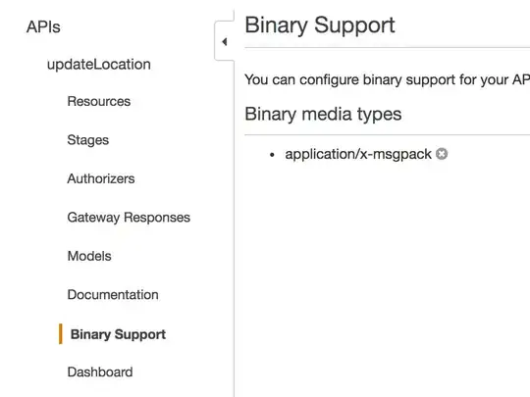530x397 pixels.
Task: Click the binary support description sentence
Action: point(387,80)
